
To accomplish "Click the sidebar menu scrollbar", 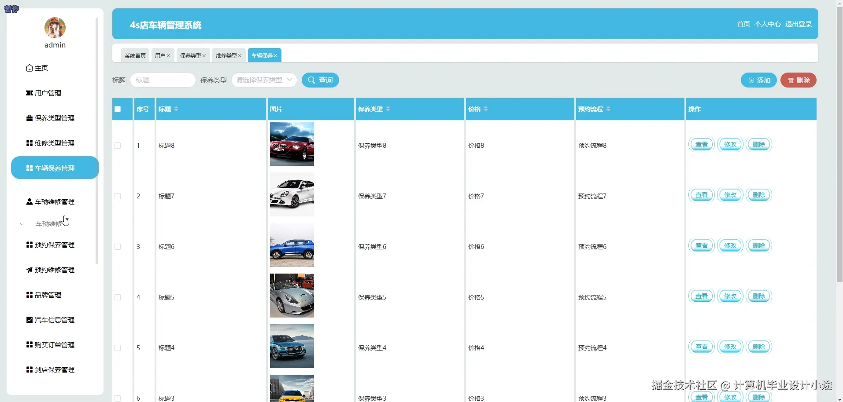I will (97, 141).
